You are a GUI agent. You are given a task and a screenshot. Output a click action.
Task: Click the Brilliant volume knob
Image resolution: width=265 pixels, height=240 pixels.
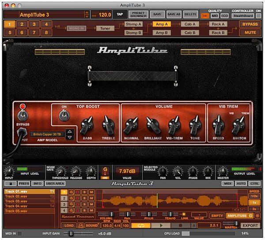click(x=153, y=126)
